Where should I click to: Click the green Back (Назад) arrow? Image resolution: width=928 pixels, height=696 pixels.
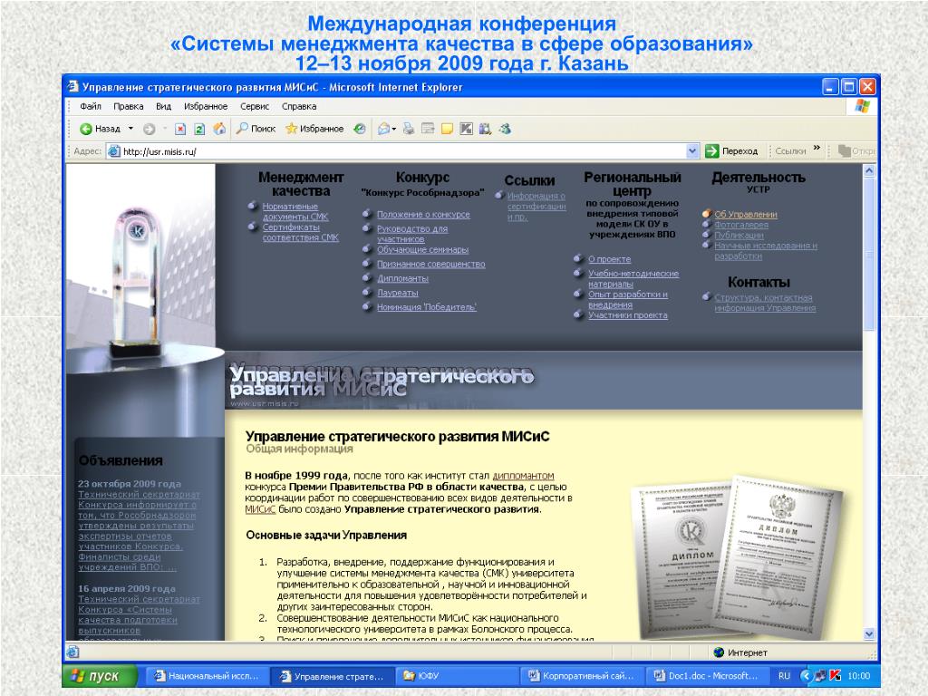[x=86, y=129]
